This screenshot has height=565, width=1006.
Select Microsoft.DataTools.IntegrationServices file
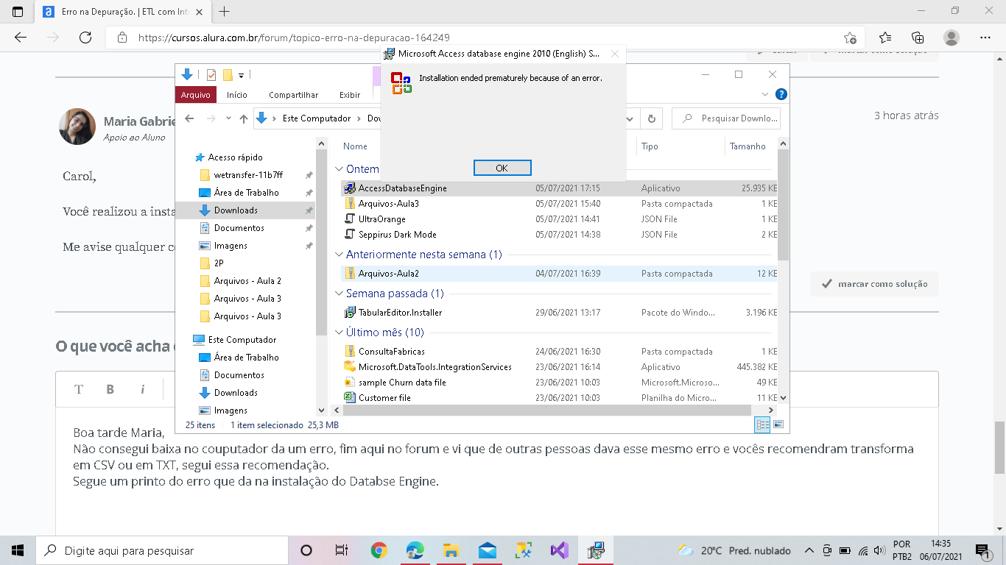[x=560, y=367]
